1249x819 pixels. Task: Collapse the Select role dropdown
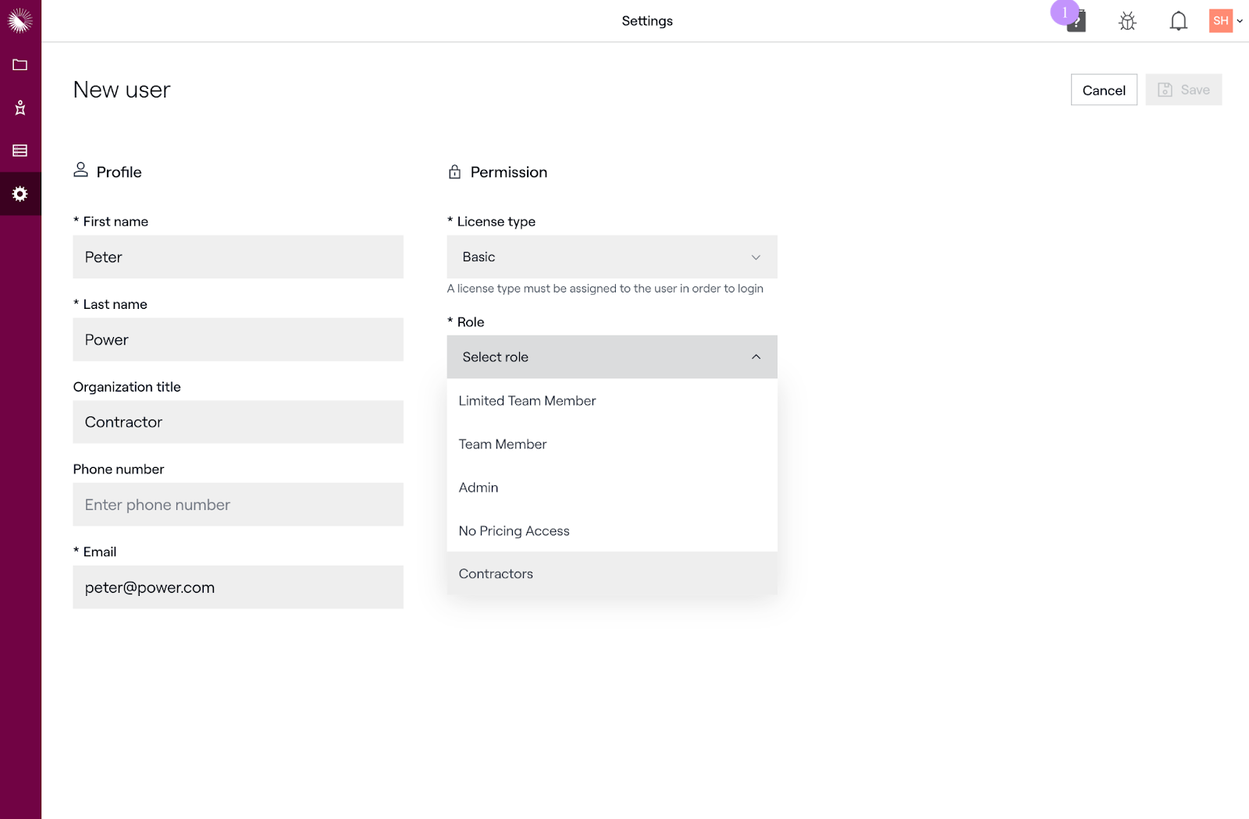click(x=611, y=356)
